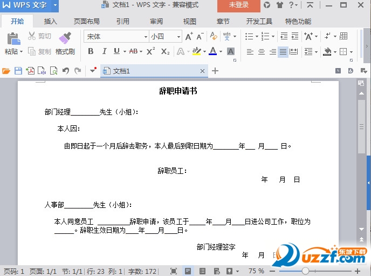
Task: Expand line spacing dropdown
Action: tap(317, 52)
